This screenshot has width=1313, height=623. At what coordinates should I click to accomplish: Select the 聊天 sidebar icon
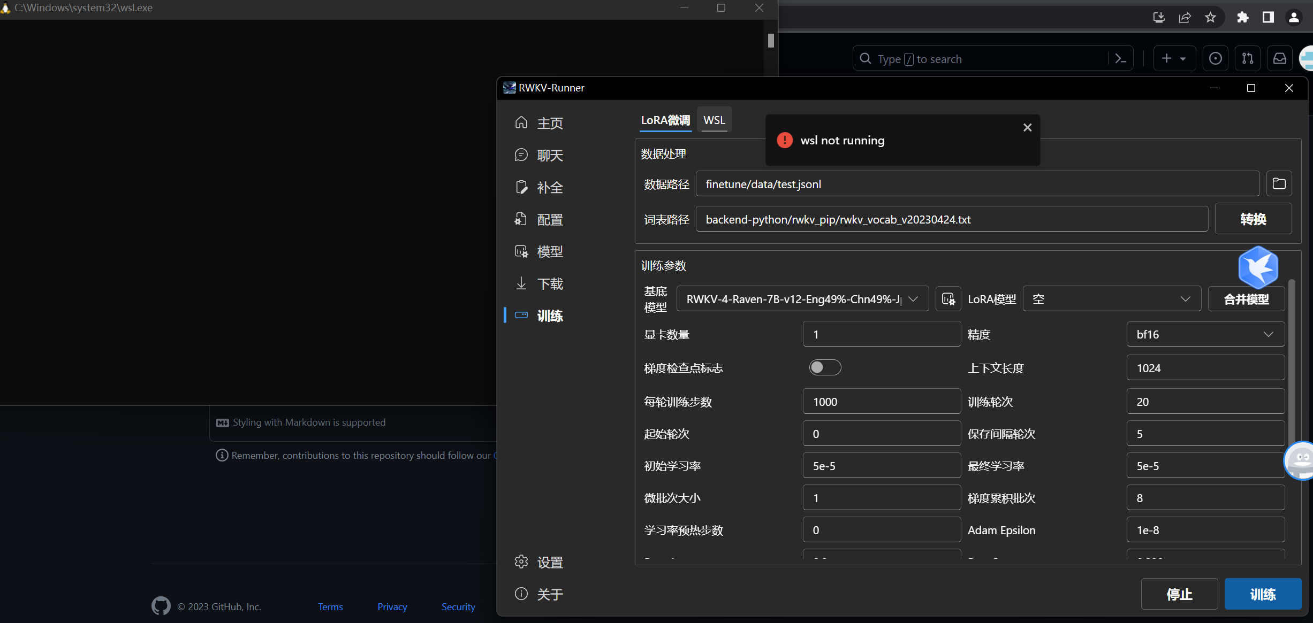tap(550, 155)
